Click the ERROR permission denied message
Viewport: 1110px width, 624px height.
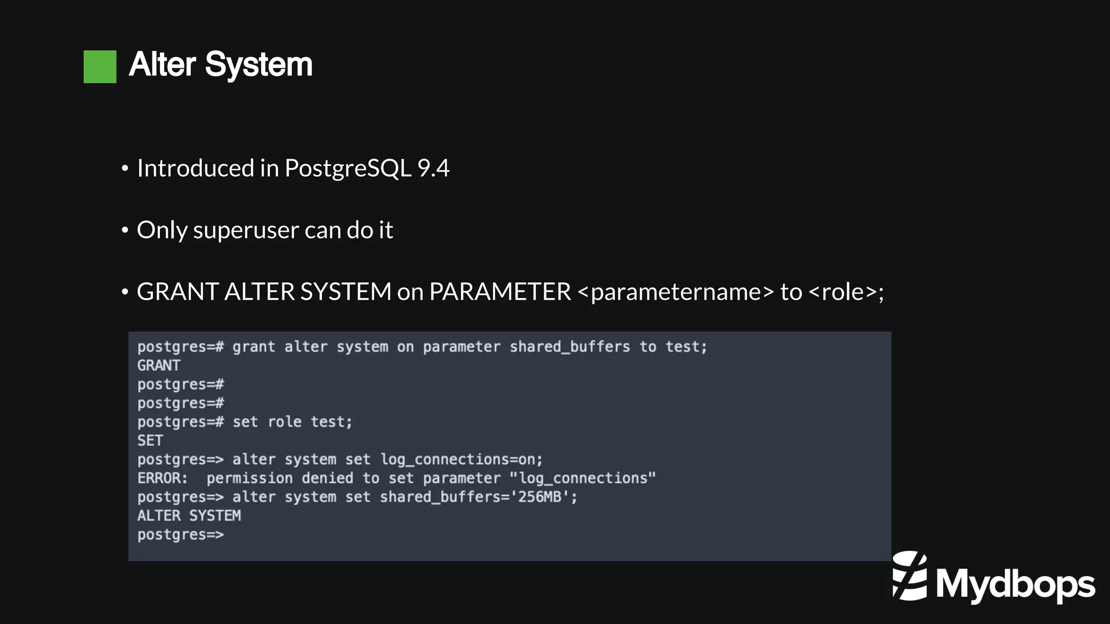coord(396,478)
